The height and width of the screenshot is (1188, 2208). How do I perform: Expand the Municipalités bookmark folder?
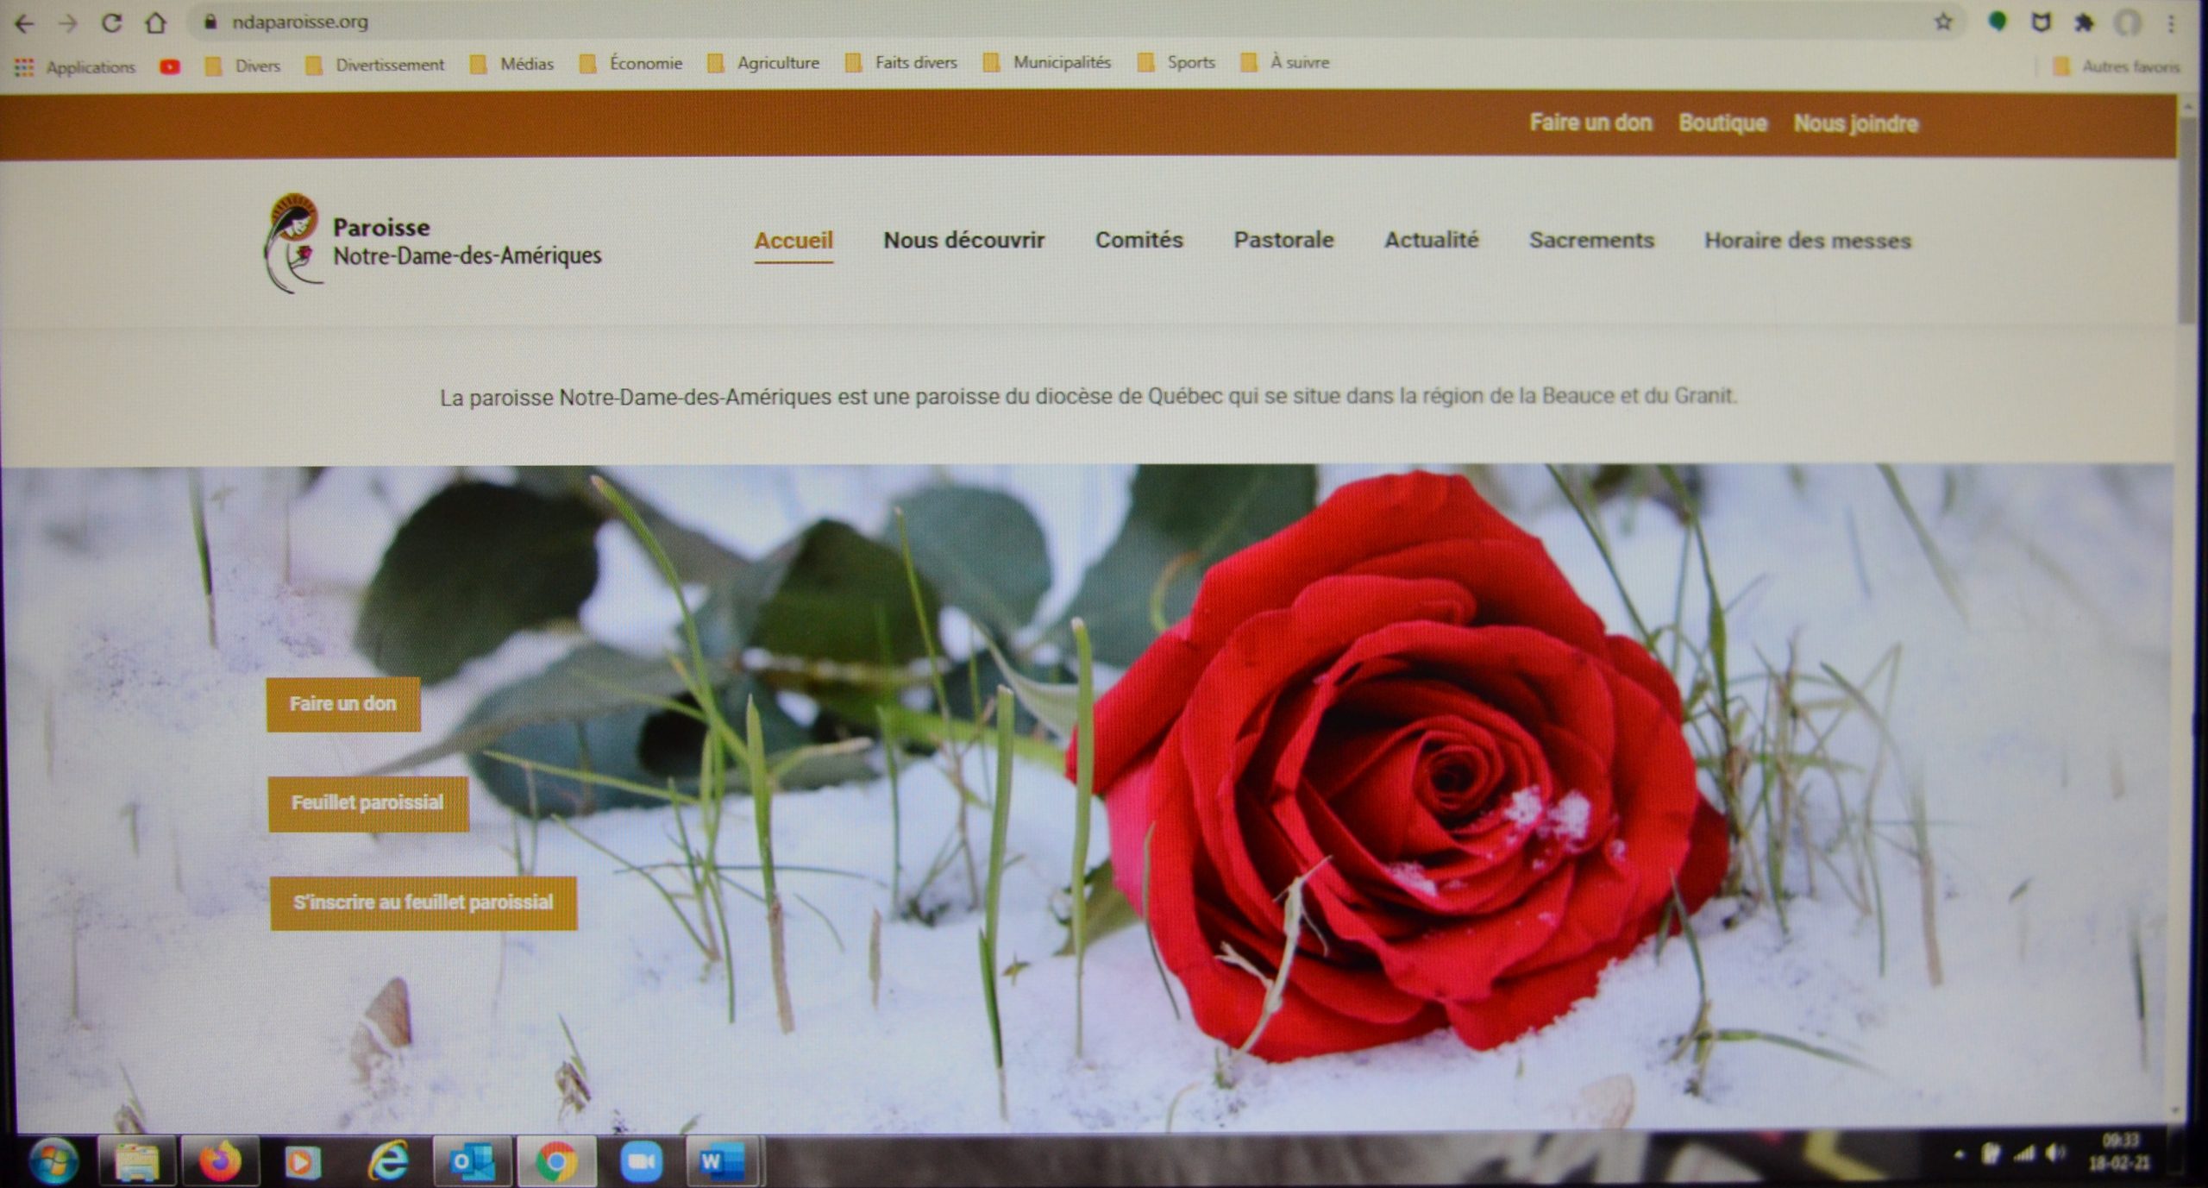pos(1047,62)
